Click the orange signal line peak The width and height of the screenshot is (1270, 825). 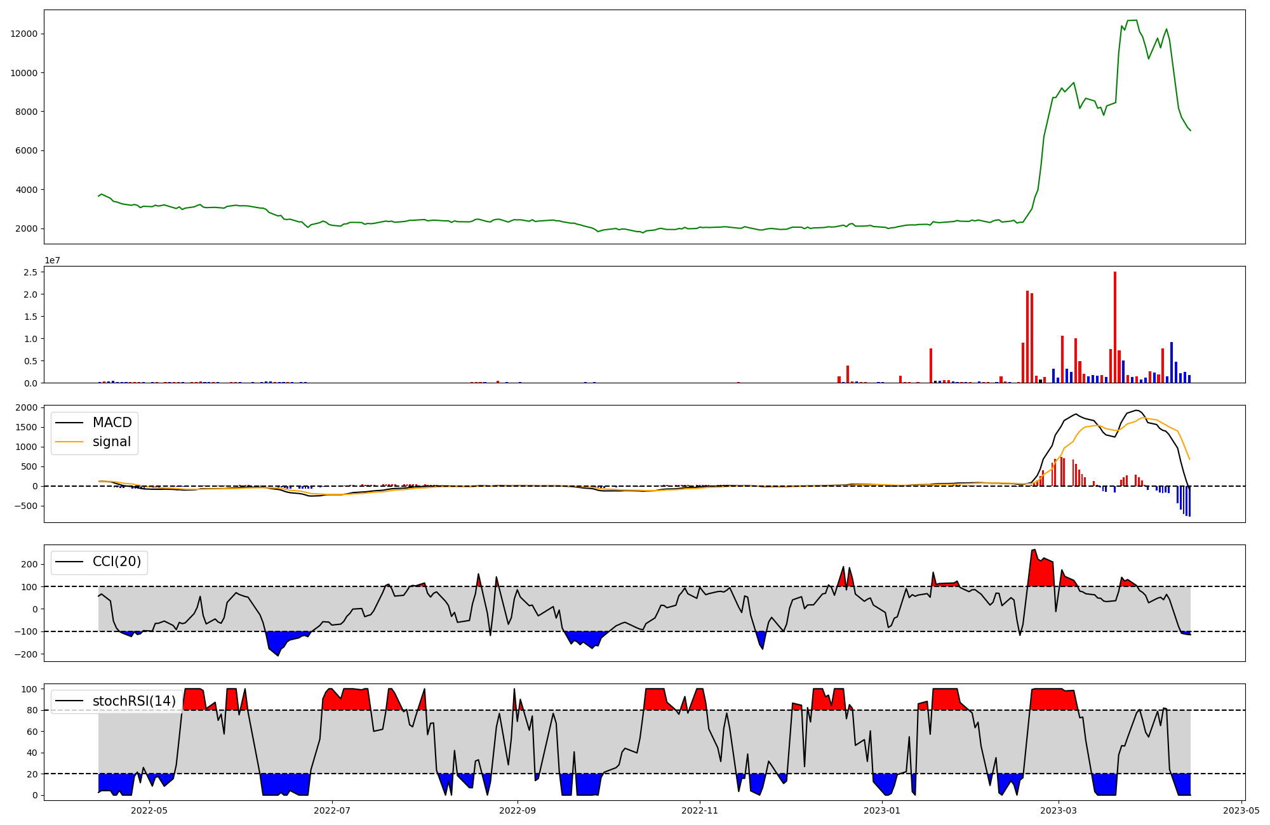click(x=1144, y=418)
